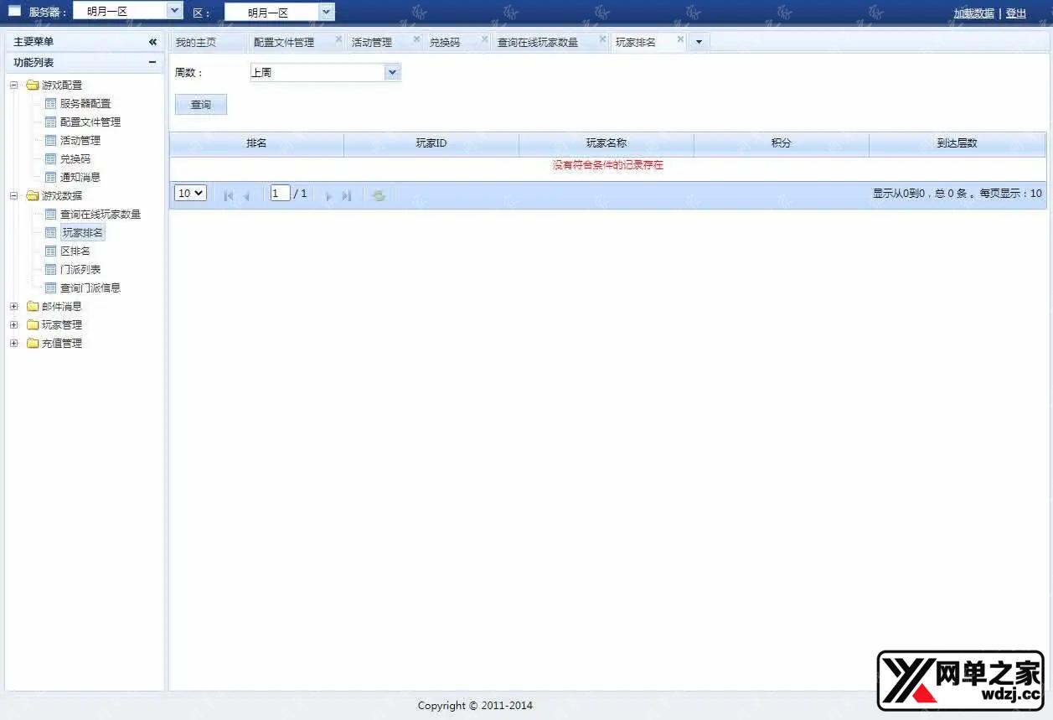The height and width of the screenshot is (720, 1053).
Task: Close the 查询在线玩家数量 tab
Action: (x=602, y=39)
